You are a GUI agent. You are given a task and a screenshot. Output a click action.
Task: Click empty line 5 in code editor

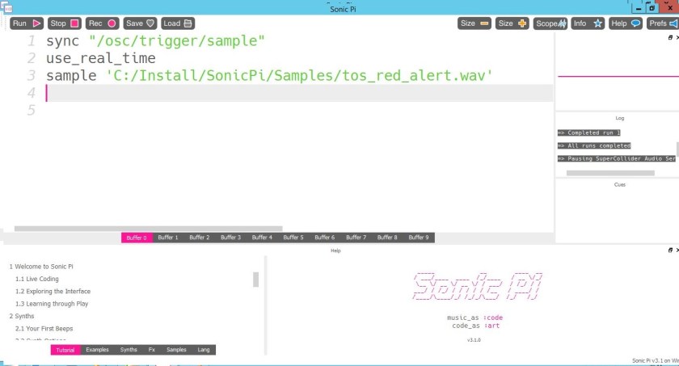pos(242,111)
